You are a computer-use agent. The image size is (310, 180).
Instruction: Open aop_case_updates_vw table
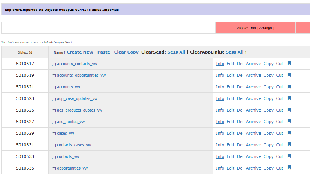point(77,98)
